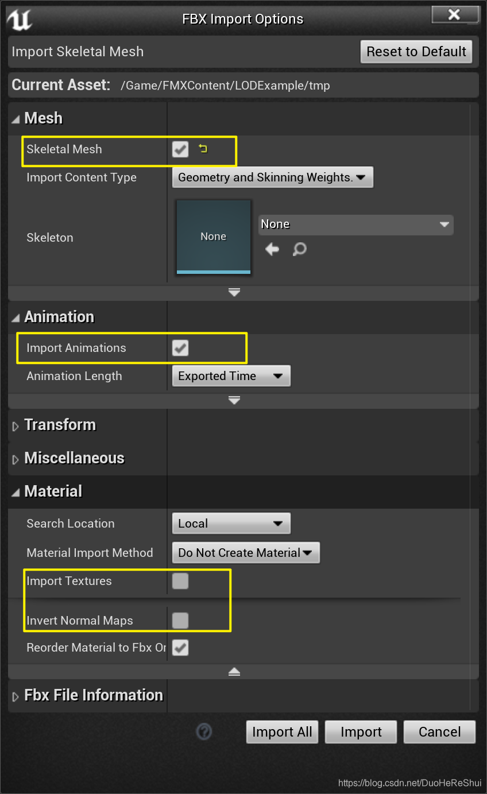Click the Skeleton None thumbnail
This screenshot has width=487, height=794.
pyautogui.click(x=214, y=237)
